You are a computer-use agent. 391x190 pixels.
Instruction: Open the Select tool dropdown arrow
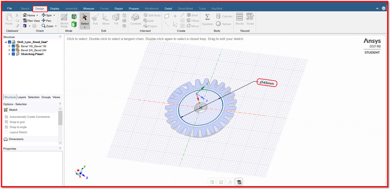click(85, 27)
